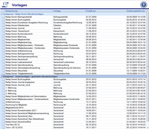Click timestamp 16.03.2009 14:17:24
Viewport: 149px width, 129px height.
[136, 73]
